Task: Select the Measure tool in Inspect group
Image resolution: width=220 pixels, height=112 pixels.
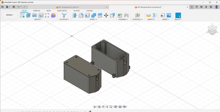Action: coord(148,15)
